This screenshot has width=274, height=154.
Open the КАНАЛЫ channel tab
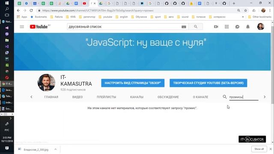137,97
